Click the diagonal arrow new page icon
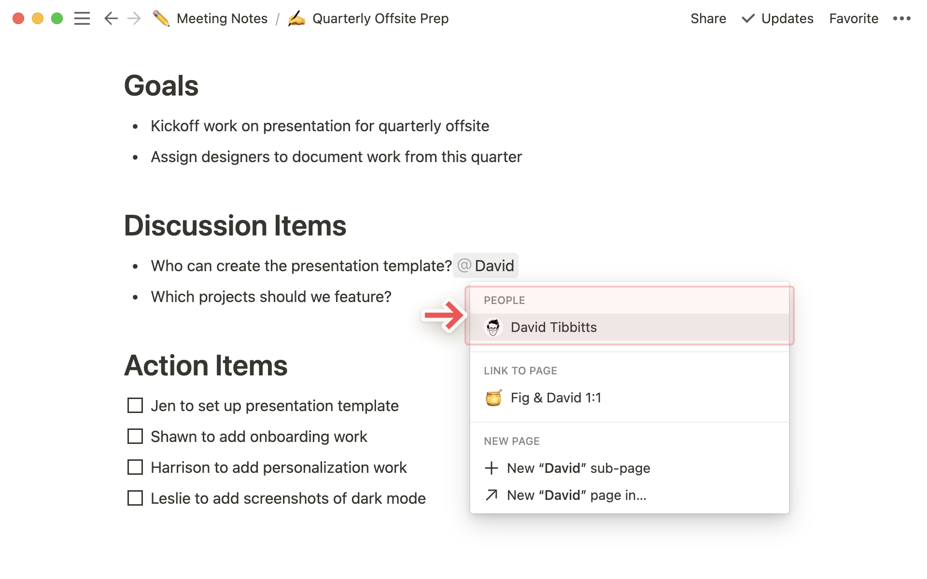This screenshot has width=927, height=579. (x=491, y=495)
